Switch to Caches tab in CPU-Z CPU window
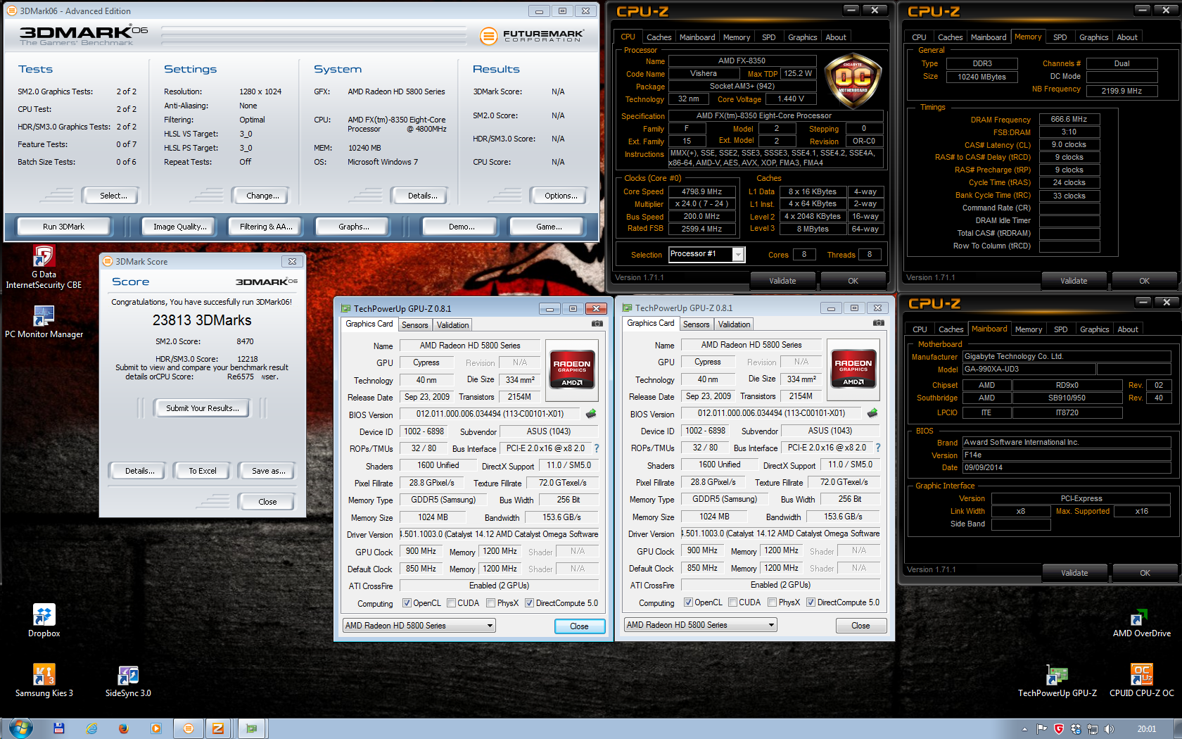Screen dimensions: 1182x739 coord(659,37)
